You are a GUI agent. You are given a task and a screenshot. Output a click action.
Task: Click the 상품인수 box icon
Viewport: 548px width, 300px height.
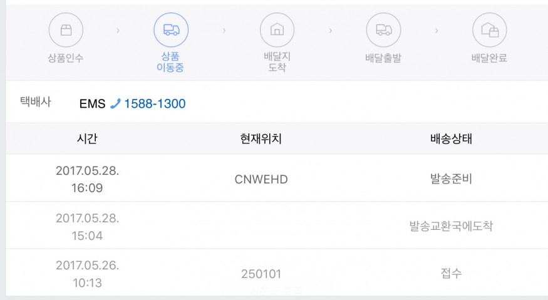tap(66, 30)
